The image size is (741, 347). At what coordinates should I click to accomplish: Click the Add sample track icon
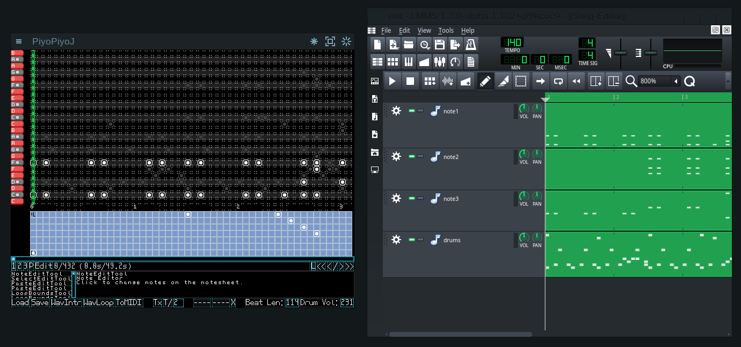pos(448,81)
